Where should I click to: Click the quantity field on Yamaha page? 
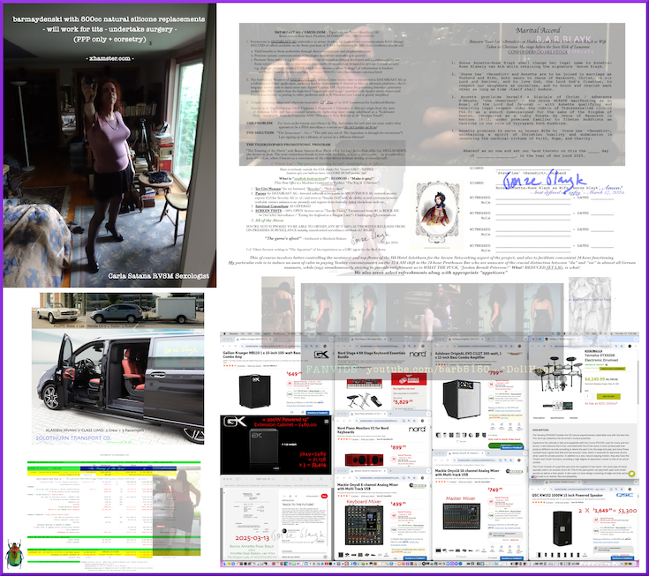pos(589,396)
